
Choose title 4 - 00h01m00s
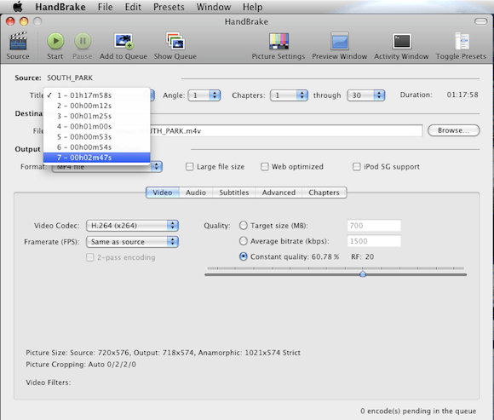[97, 126]
